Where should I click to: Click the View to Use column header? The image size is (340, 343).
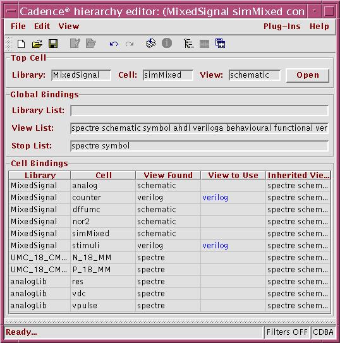[x=233, y=175]
